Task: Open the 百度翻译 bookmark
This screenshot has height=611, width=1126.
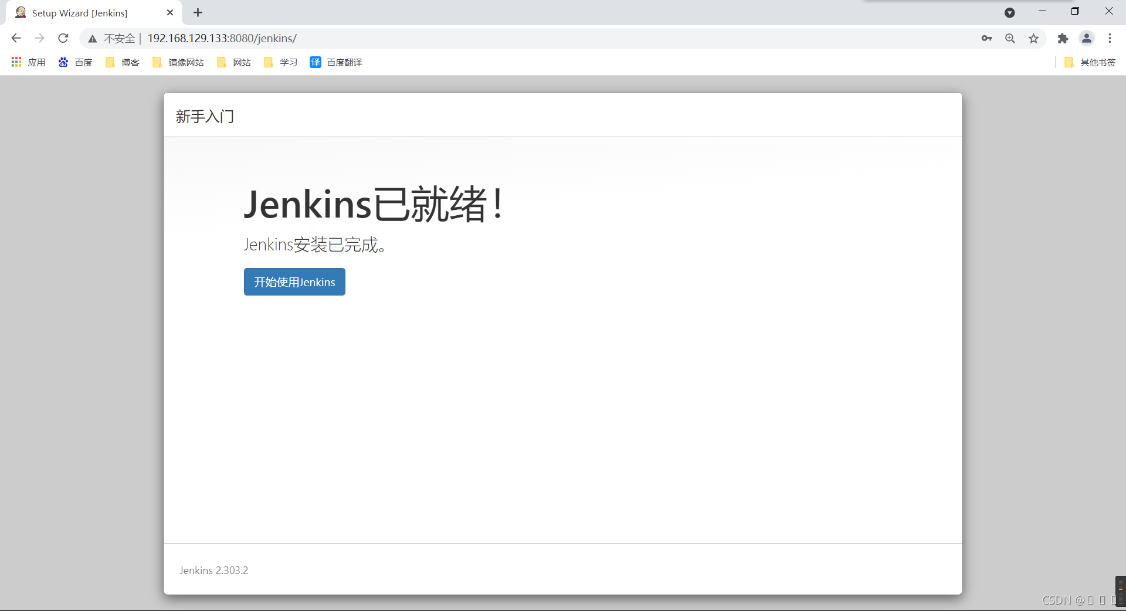Action: tap(336, 62)
